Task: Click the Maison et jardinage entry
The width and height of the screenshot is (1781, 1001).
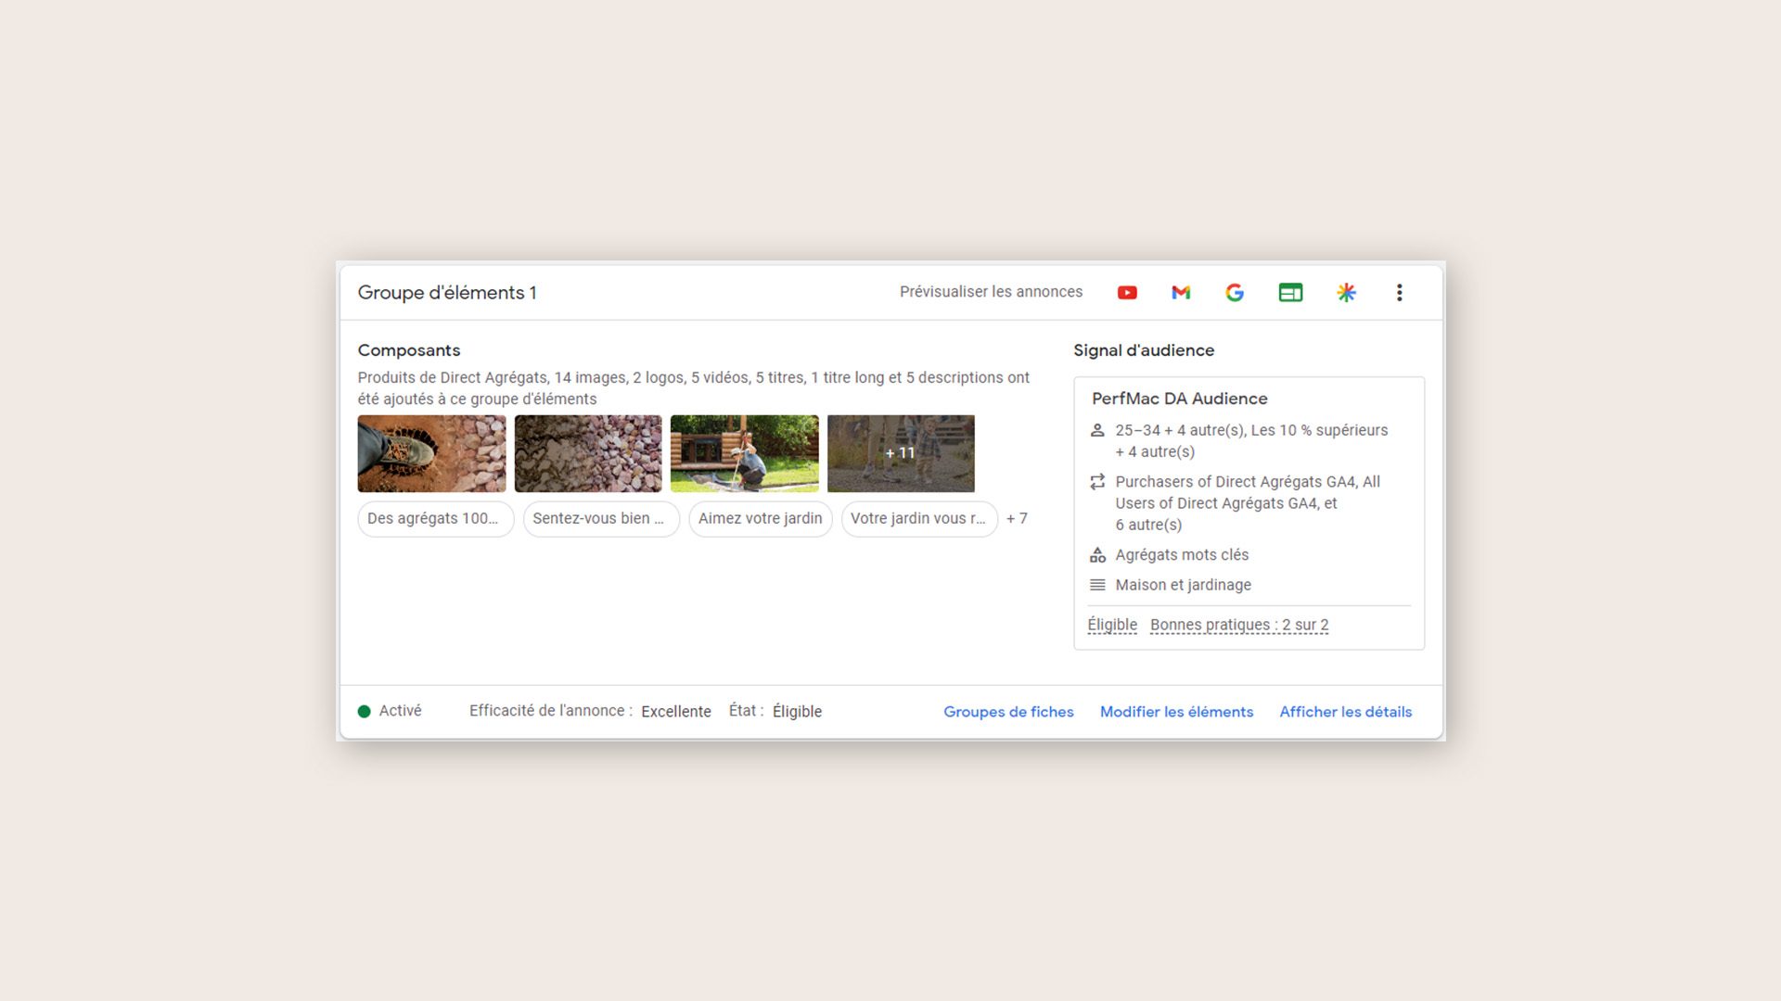Action: coord(1183,585)
